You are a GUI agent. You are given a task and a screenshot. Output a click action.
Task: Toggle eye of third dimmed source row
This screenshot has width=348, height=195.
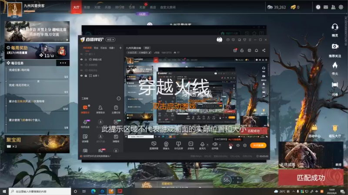(x=81, y=65)
